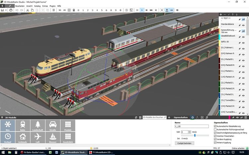Open the sound tab with music note
Screen dimensions: 249x155
point(207,117)
